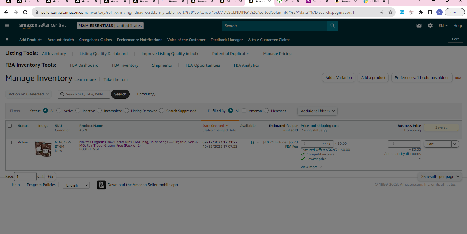Image resolution: width=467 pixels, height=234 pixels.
Task: Check the select-all checkbox in table header
Action: coord(10,126)
